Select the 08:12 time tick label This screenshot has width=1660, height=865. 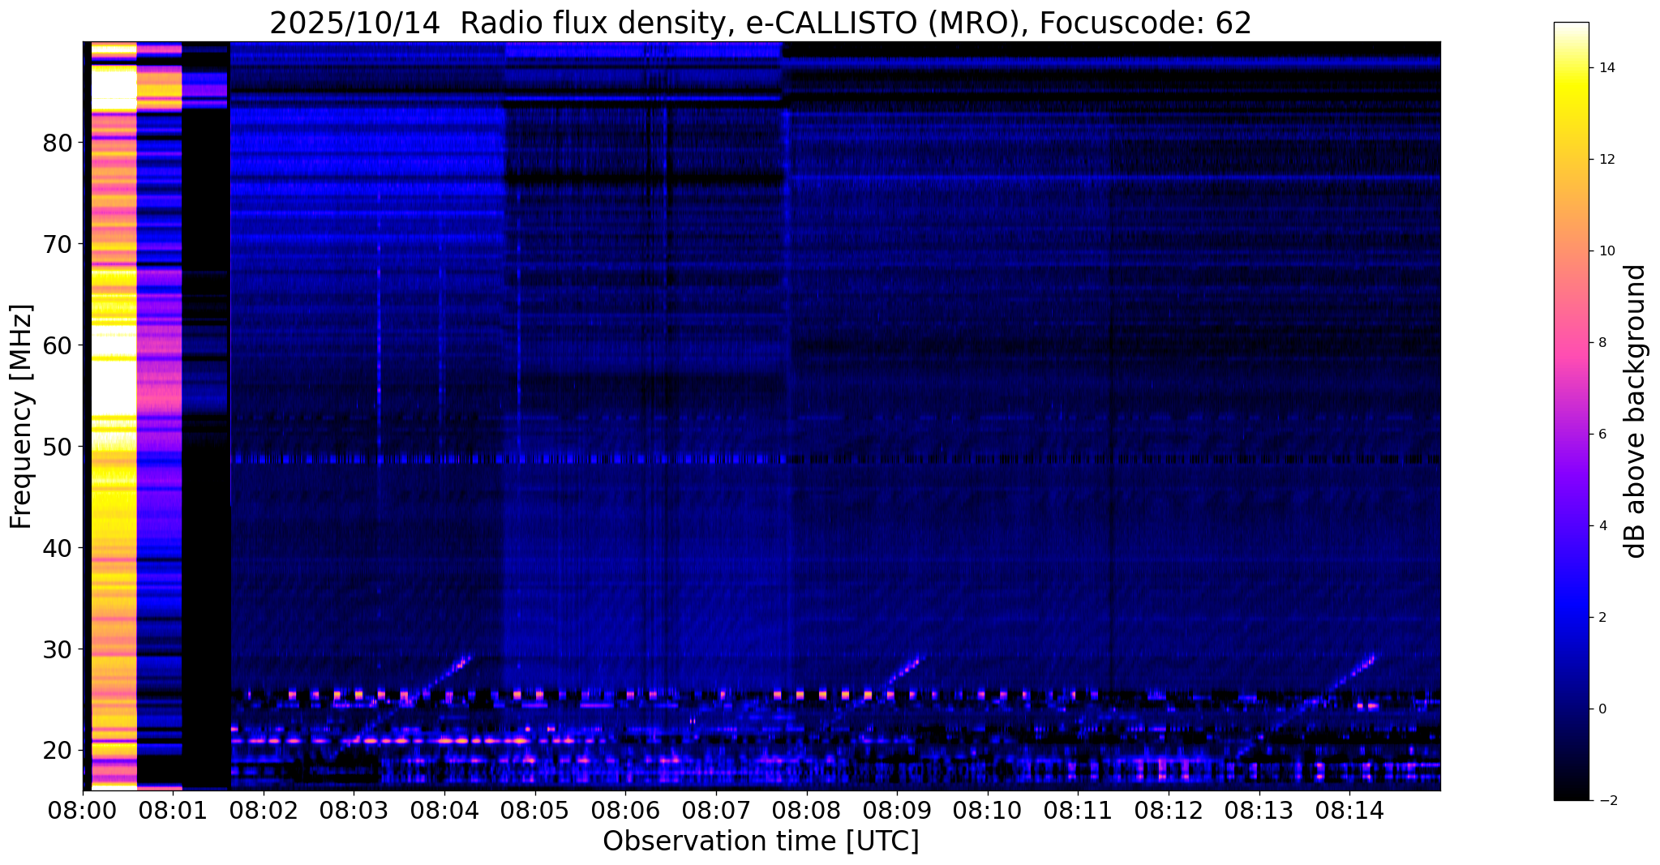[x=1168, y=811]
